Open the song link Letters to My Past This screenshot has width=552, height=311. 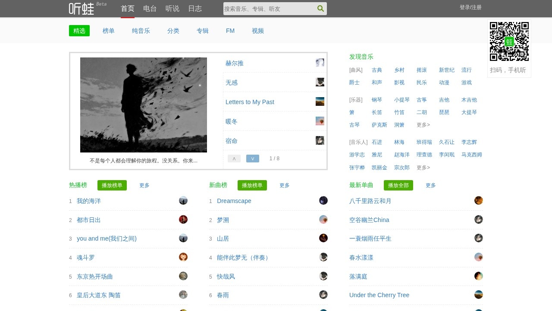[250, 102]
